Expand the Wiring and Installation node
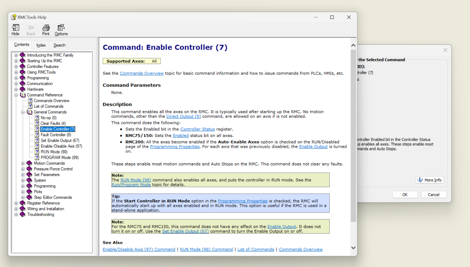 16,209
